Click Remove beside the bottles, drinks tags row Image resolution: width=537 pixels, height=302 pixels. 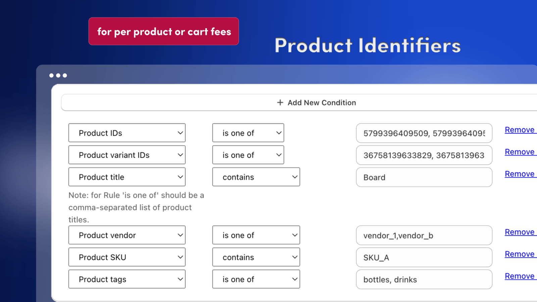click(520, 276)
